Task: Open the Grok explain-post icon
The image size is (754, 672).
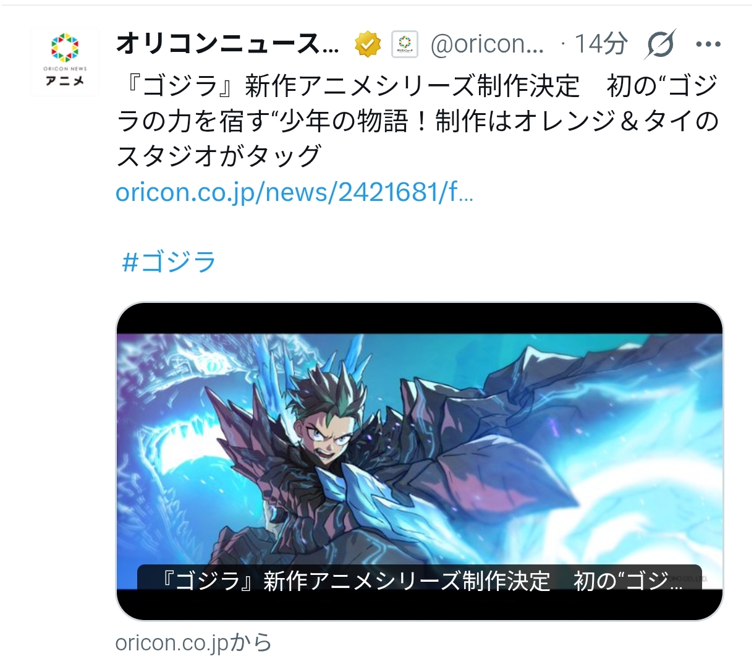Action: [x=660, y=45]
